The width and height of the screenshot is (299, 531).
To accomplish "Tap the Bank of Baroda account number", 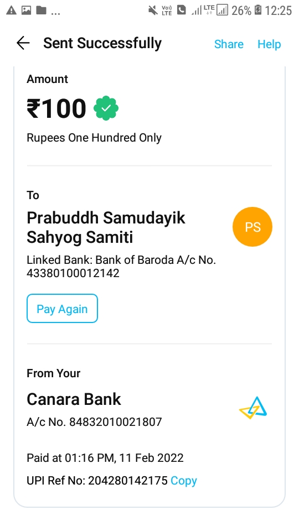I will pos(73,273).
